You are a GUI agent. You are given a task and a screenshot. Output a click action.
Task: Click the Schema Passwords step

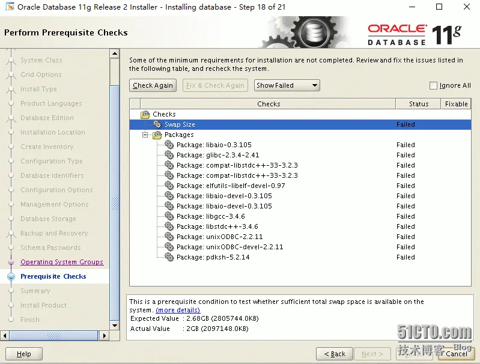(50, 247)
